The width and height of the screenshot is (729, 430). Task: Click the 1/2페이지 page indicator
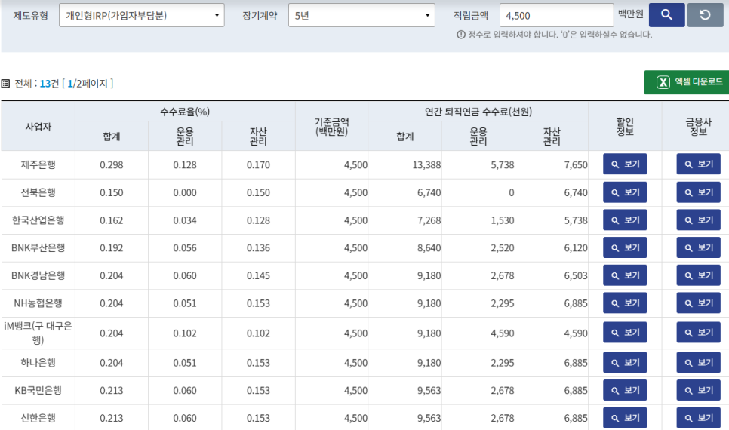pos(88,83)
